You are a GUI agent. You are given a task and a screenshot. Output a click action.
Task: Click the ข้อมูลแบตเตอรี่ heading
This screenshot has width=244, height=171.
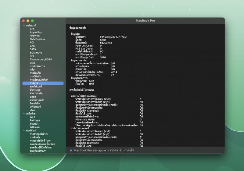coord(78,28)
